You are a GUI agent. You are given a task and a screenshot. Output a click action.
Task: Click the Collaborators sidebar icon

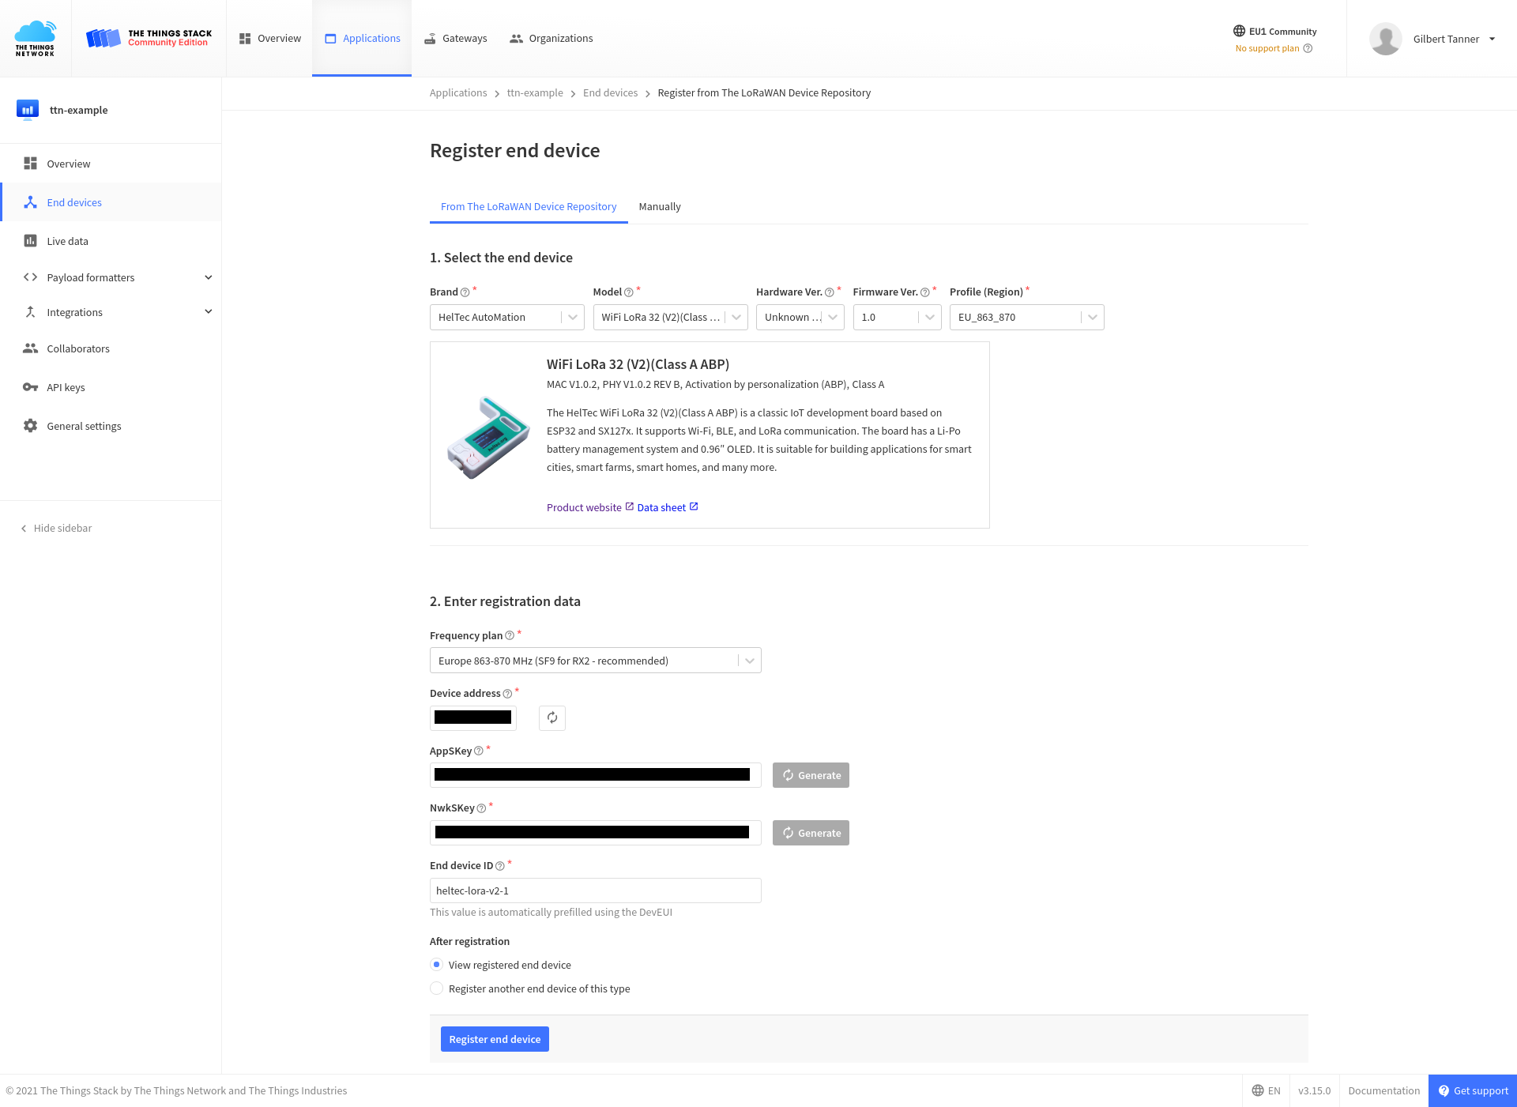[x=29, y=348]
